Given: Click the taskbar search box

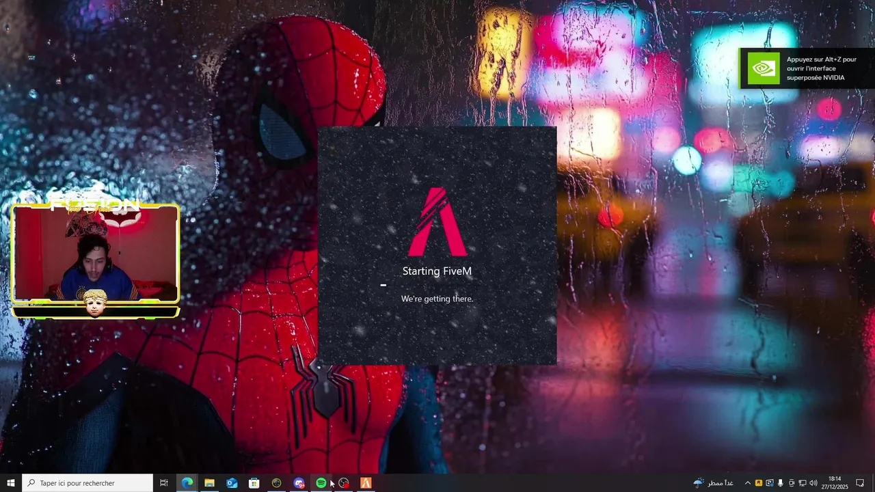Looking at the screenshot, I should point(87,483).
